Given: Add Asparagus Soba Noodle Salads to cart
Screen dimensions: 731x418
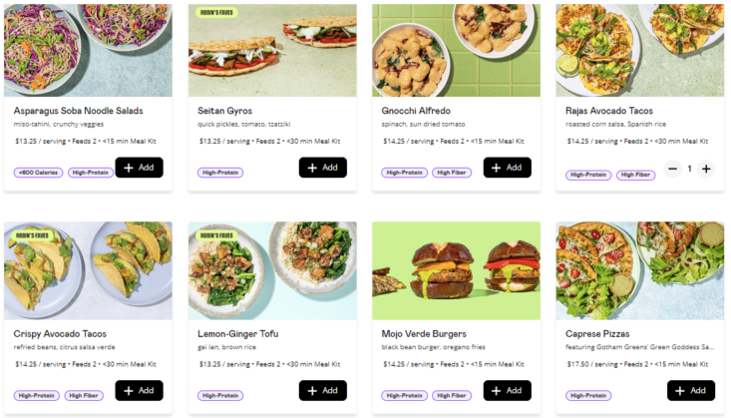Looking at the screenshot, I should (x=139, y=168).
